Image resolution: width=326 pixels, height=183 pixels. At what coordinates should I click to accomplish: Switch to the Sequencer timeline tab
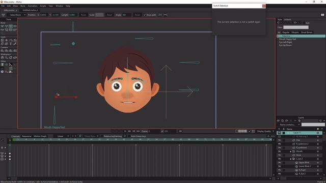26,136
